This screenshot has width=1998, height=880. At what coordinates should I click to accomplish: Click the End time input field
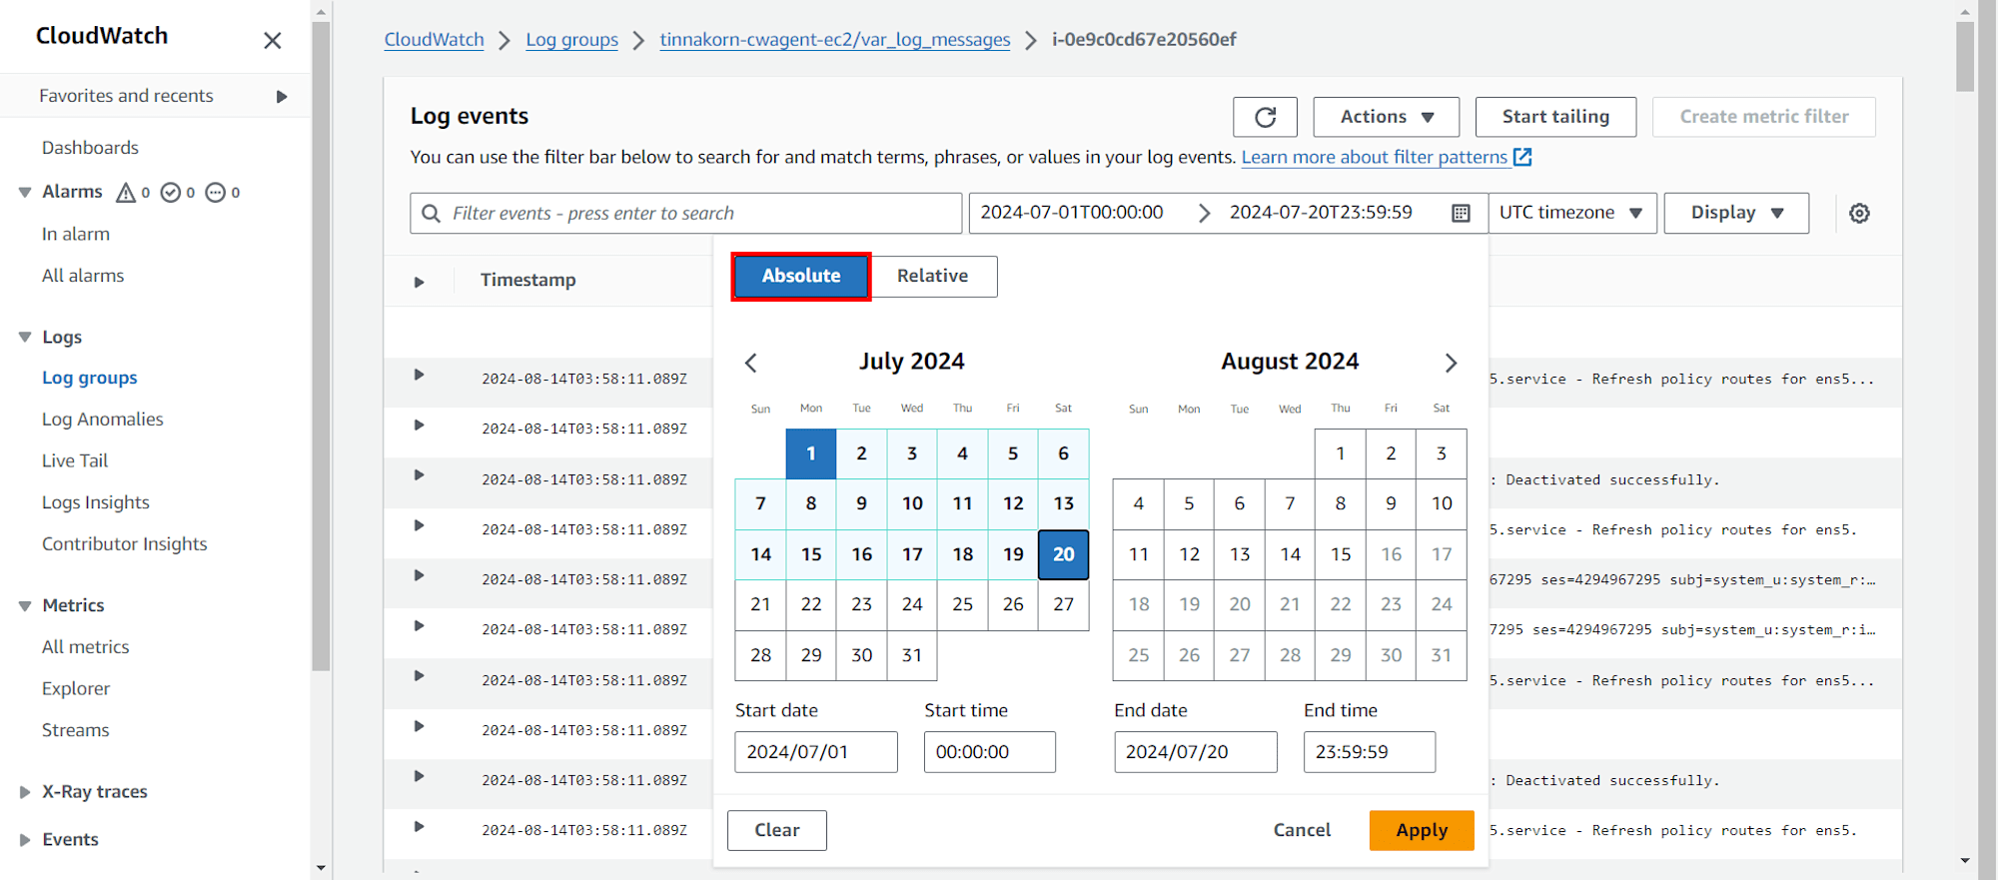pyautogui.click(x=1370, y=752)
